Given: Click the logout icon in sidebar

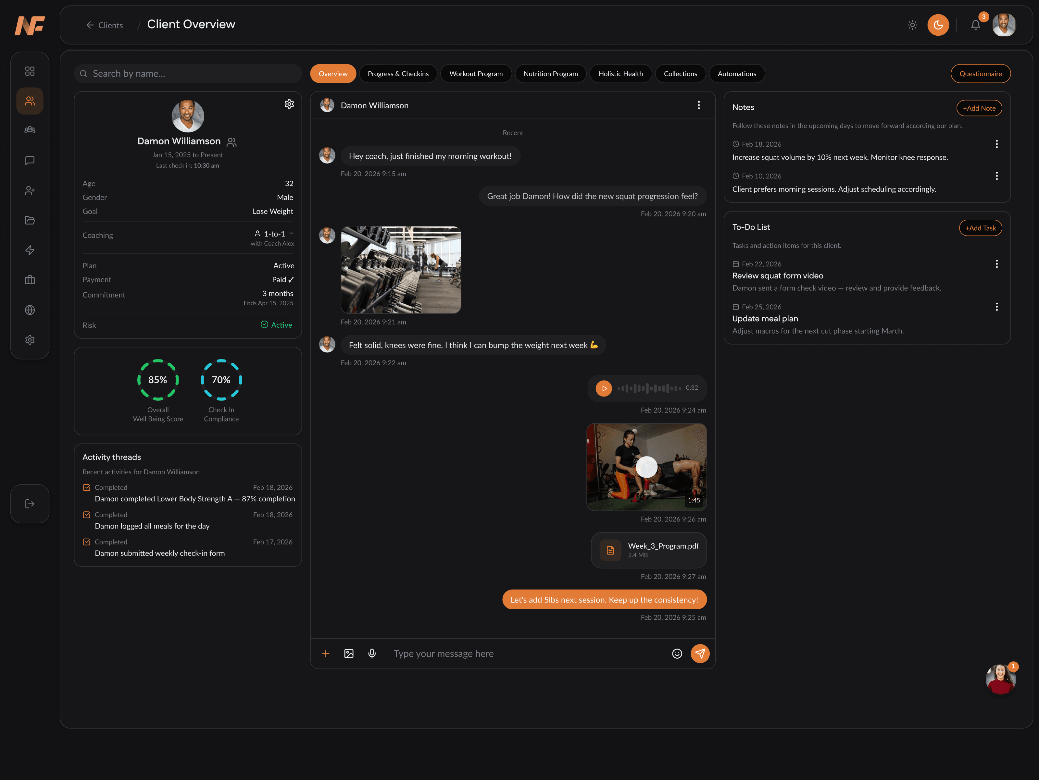Looking at the screenshot, I should (30, 504).
